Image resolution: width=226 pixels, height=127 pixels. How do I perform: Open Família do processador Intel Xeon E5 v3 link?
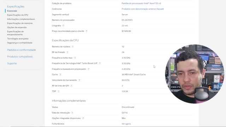coord(141,3)
